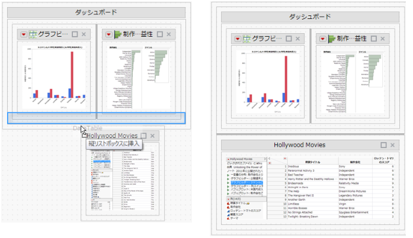413x238 pixels.
Task: Maximize the docked Hollywood Movies panel
Action: click(384, 145)
